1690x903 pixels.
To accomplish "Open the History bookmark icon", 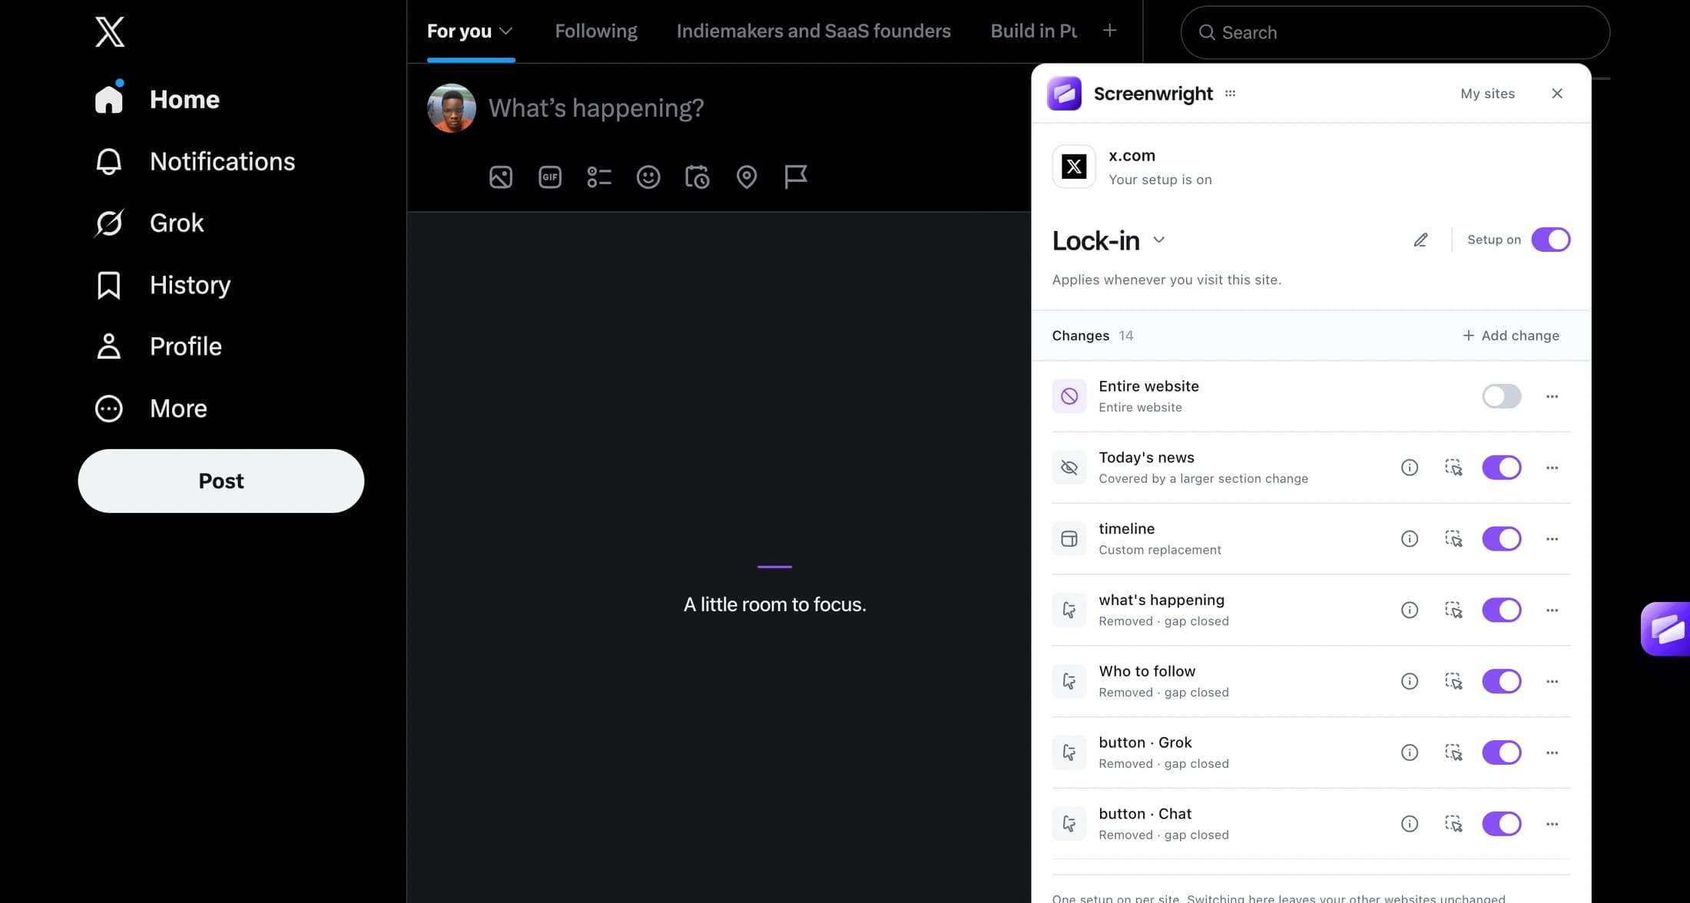I will click(x=109, y=285).
